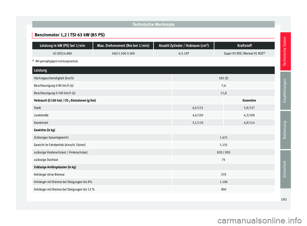Click the Leistung section header bar
This screenshot has height=226, width=307.
click(153, 70)
